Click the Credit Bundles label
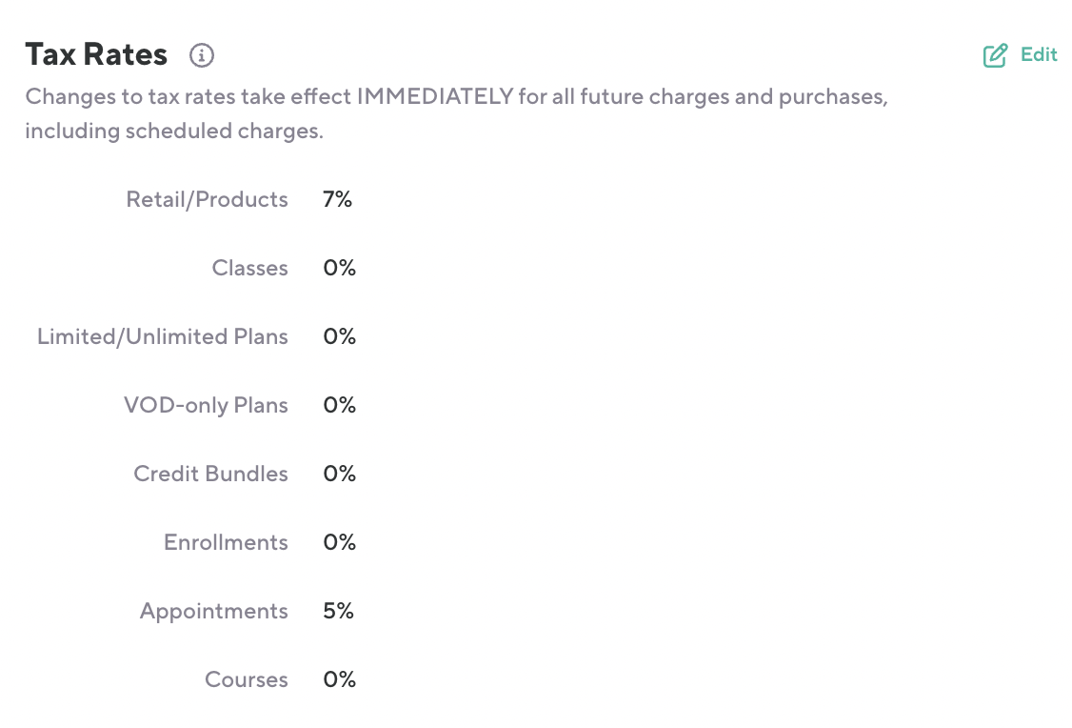Screen dimensions: 1072x728 pos(210,474)
